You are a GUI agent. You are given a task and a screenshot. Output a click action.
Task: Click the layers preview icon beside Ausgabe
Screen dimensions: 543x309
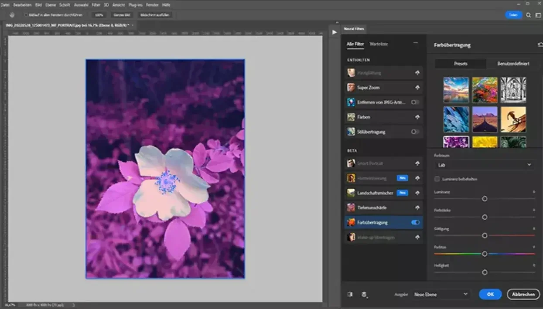pyautogui.click(x=364, y=295)
